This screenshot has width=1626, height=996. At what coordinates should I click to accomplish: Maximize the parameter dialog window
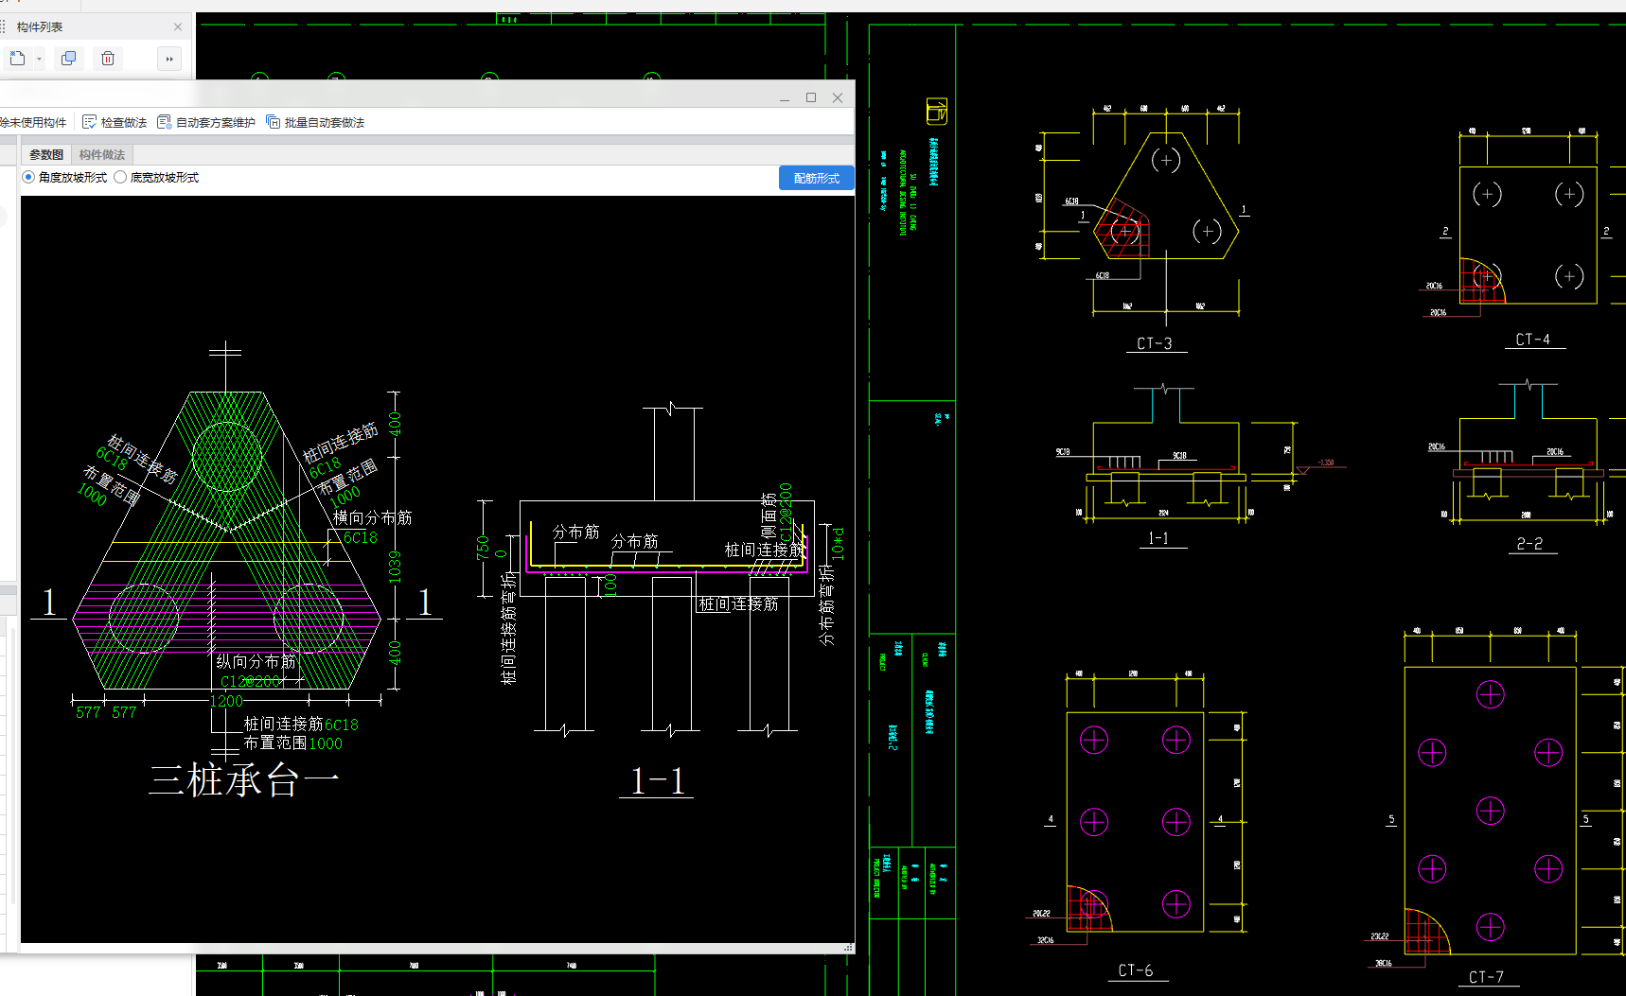tap(811, 97)
